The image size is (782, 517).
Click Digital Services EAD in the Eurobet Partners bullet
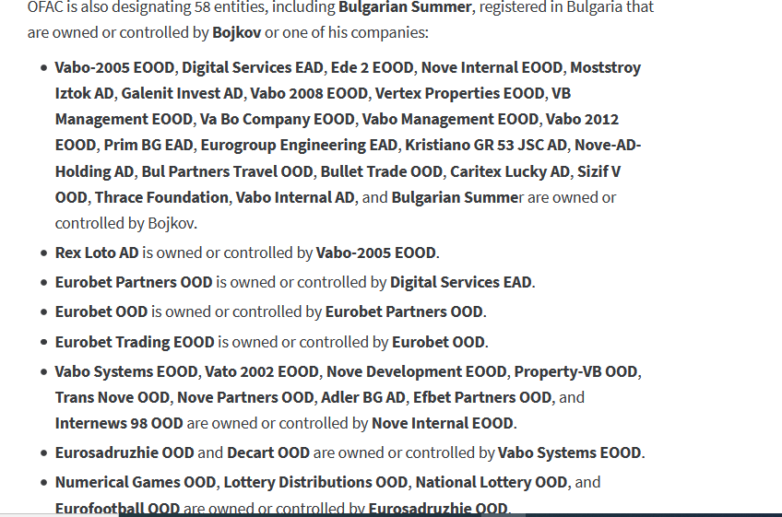[x=460, y=282]
